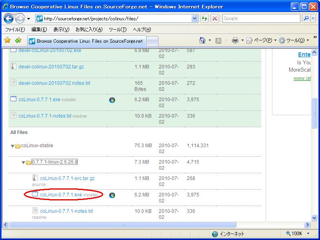This screenshot has height=240, width=320.
Task: Open the Print options dropdown arrow
Action: pos(242,40)
